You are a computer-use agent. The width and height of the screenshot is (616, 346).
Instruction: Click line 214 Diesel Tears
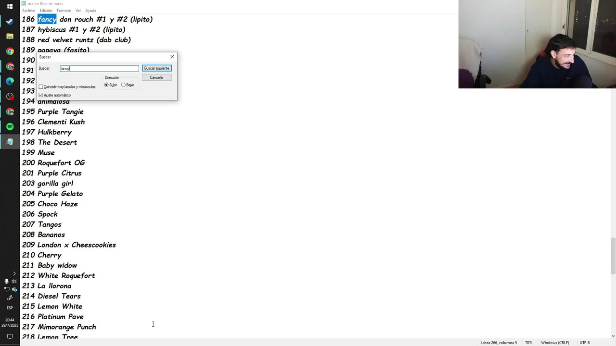point(51,296)
